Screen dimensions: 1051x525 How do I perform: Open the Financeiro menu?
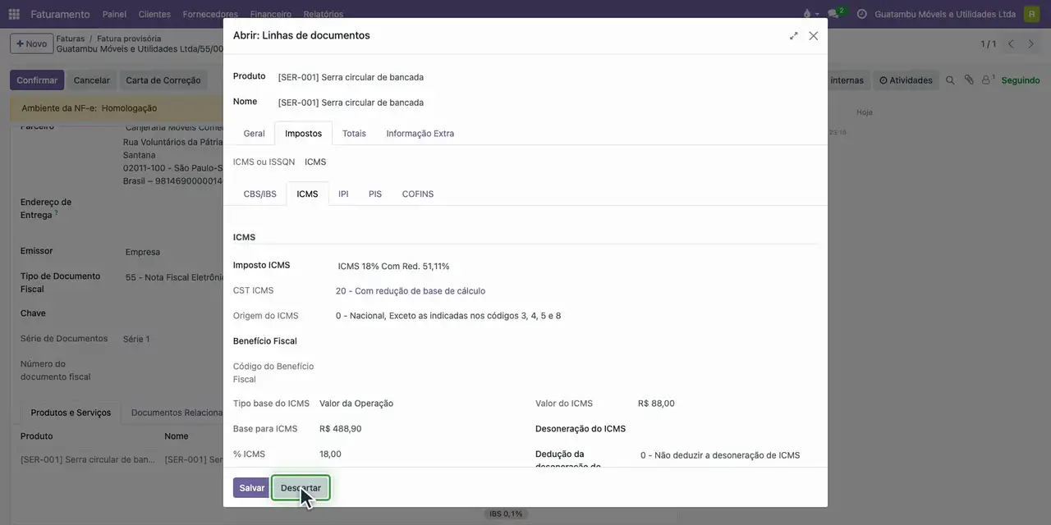tap(271, 14)
